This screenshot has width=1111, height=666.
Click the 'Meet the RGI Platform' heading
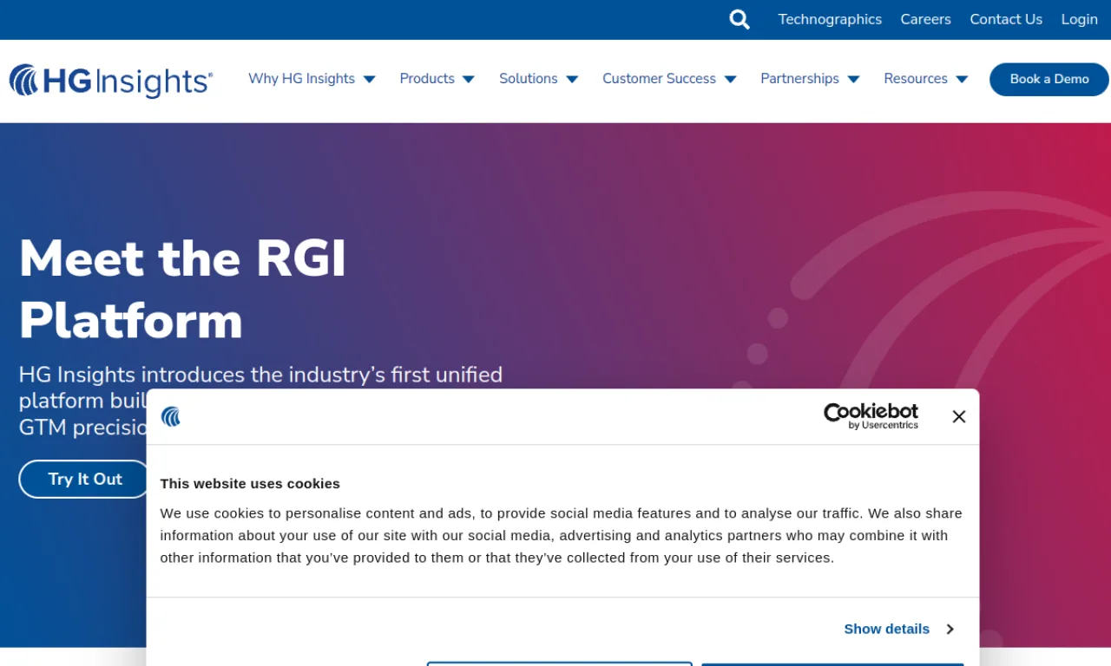(x=182, y=289)
